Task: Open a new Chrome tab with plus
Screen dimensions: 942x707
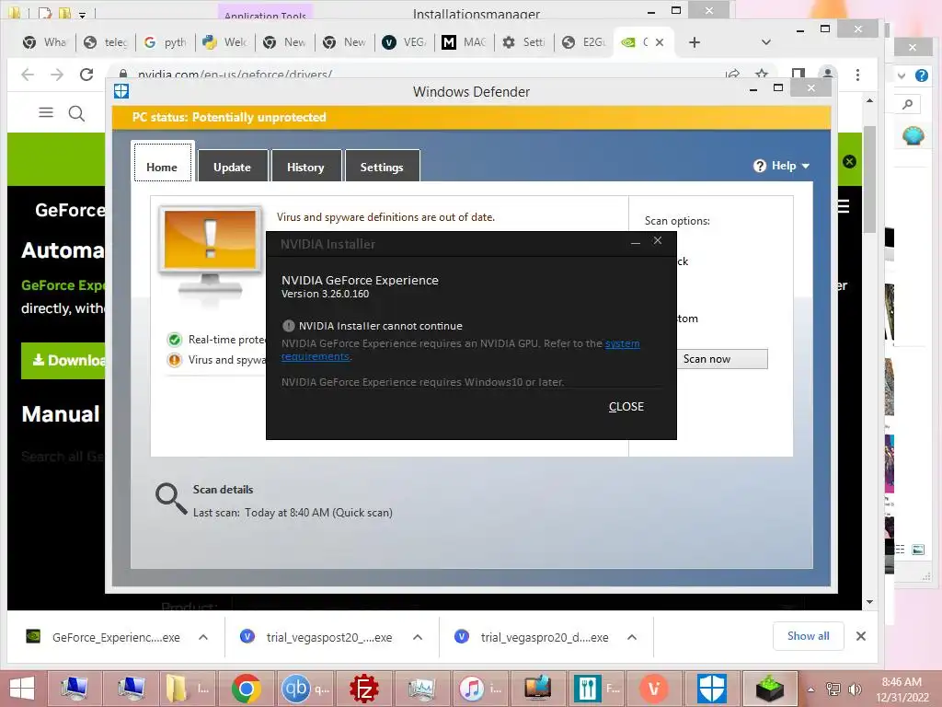Action: pyautogui.click(x=695, y=42)
